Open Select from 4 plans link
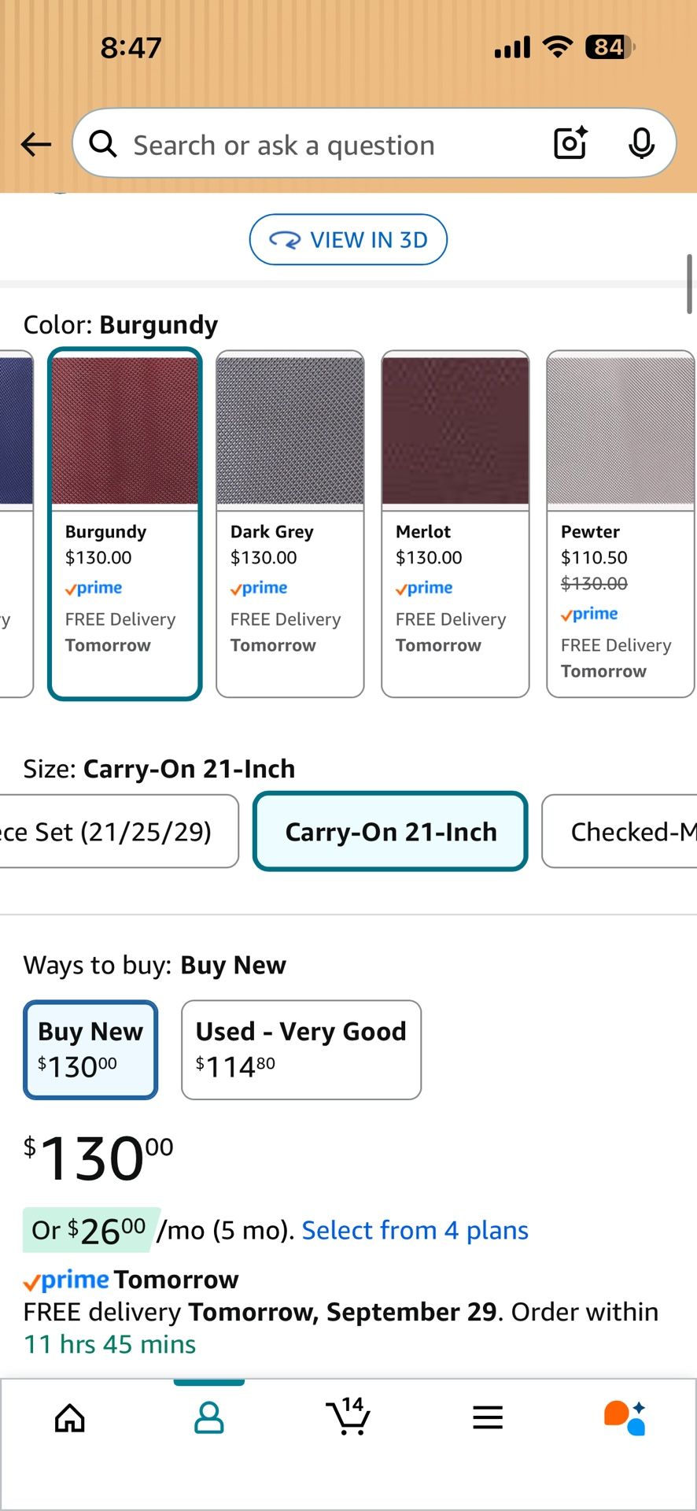The width and height of the screenshot is (697, 1511). (x=415, y=1230)
